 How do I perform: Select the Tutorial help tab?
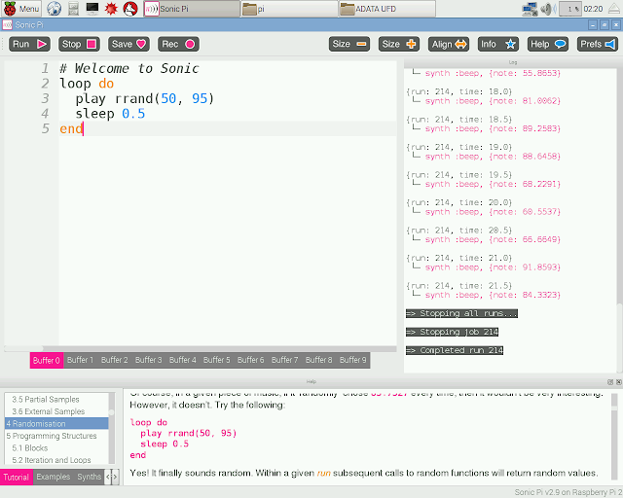coord(17,477)
